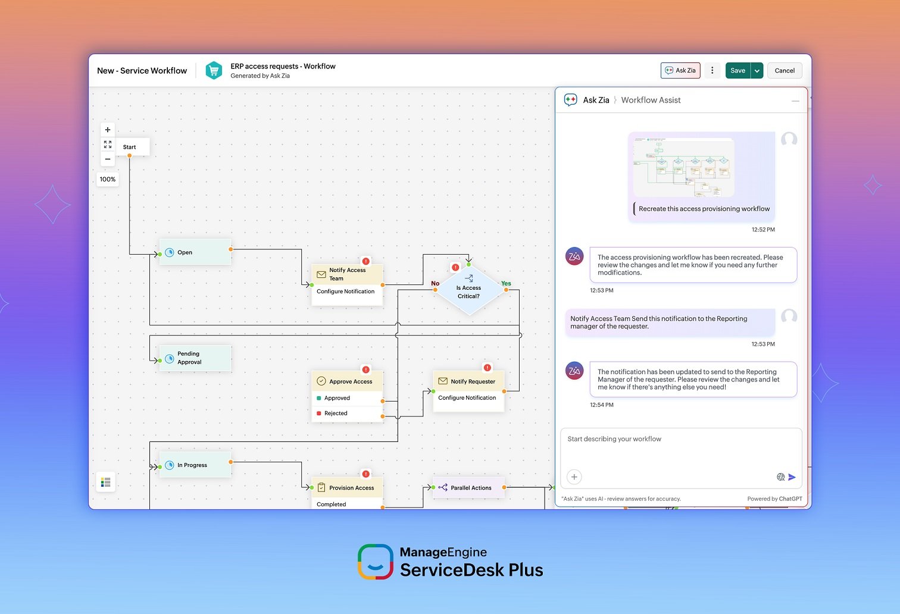Expand the Save dropdown arrow
Screen dimensions: 900x614
click(757, 71)
